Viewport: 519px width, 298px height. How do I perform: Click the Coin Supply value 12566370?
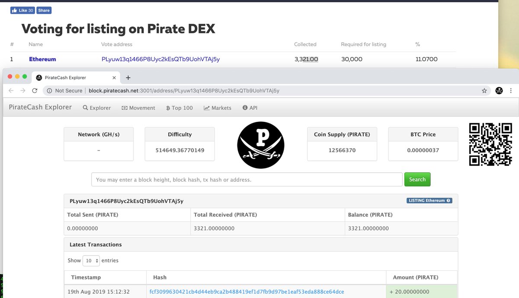point(342,151)
